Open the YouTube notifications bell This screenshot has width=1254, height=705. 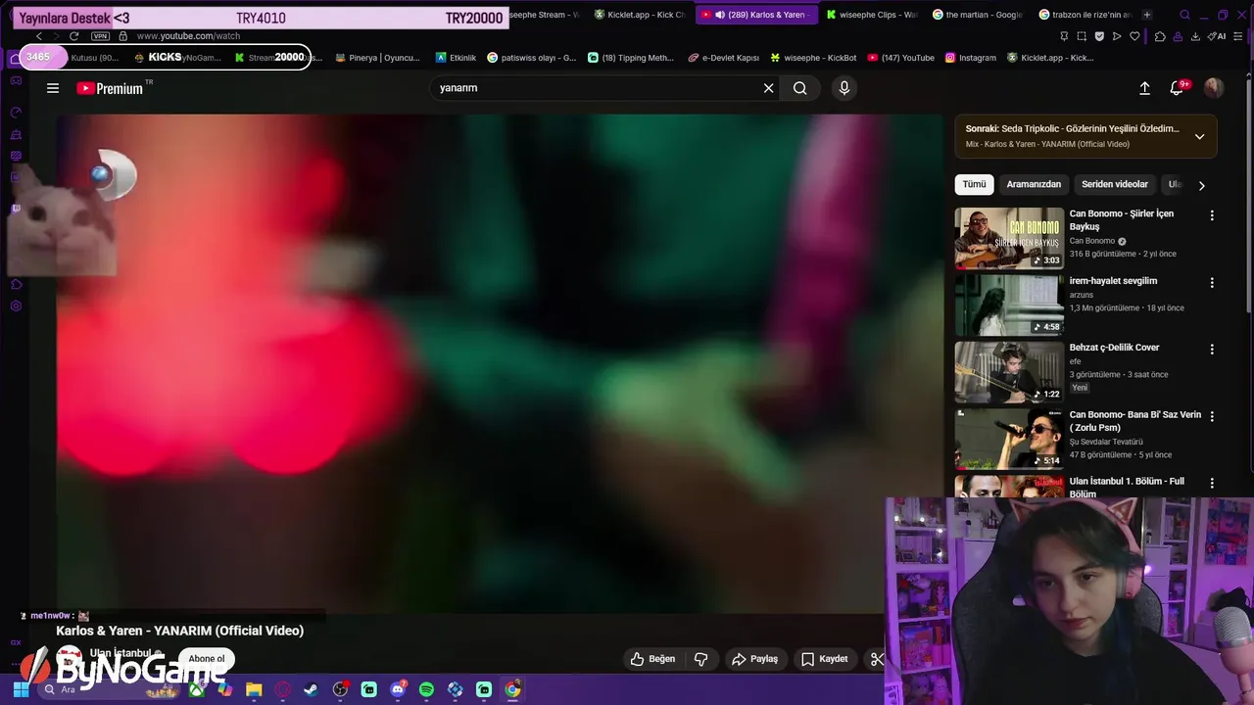(1177, 88)
